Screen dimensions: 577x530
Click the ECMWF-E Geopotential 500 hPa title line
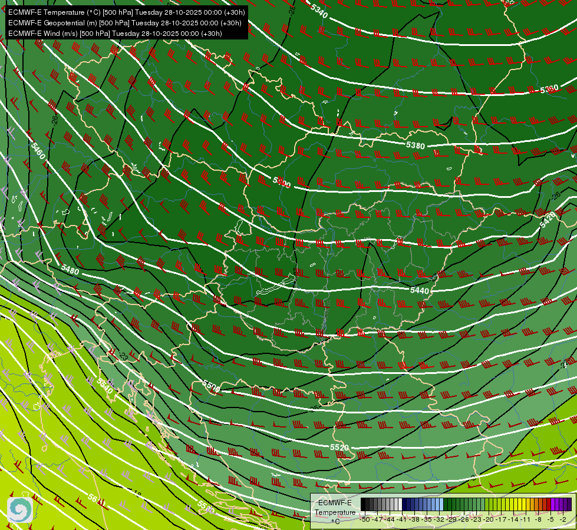coord(125,23)
